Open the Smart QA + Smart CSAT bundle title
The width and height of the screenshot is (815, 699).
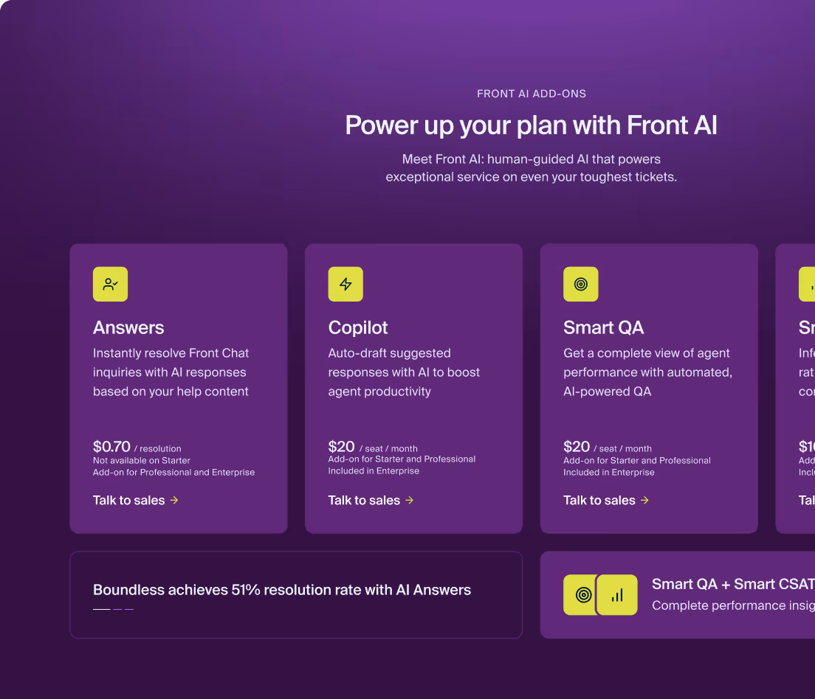point(732,585)
